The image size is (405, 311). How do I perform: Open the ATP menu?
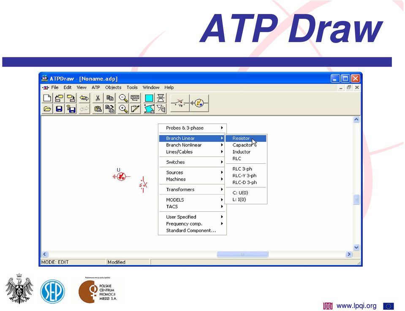(x=95, y=87)
